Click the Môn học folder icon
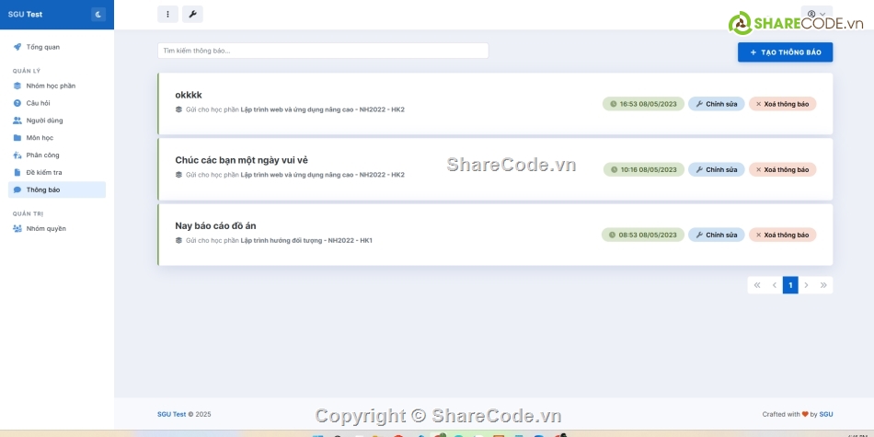This screenshot has width=874, height=437. click(17, 138)
